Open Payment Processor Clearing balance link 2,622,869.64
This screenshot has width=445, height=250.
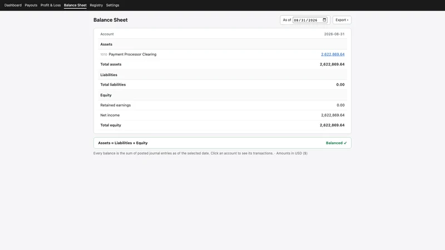(x=333, y=54)
